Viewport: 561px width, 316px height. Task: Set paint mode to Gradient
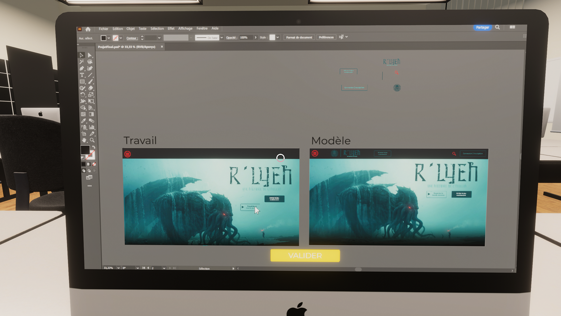click(89, 164)
